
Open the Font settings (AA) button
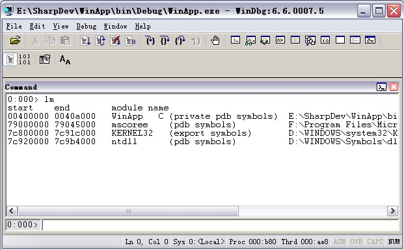(65, 59)
